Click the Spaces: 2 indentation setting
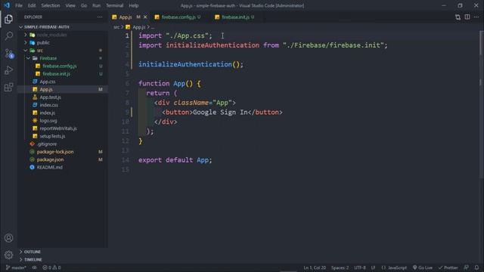484x272 pixels. click(x=340, y=267)
